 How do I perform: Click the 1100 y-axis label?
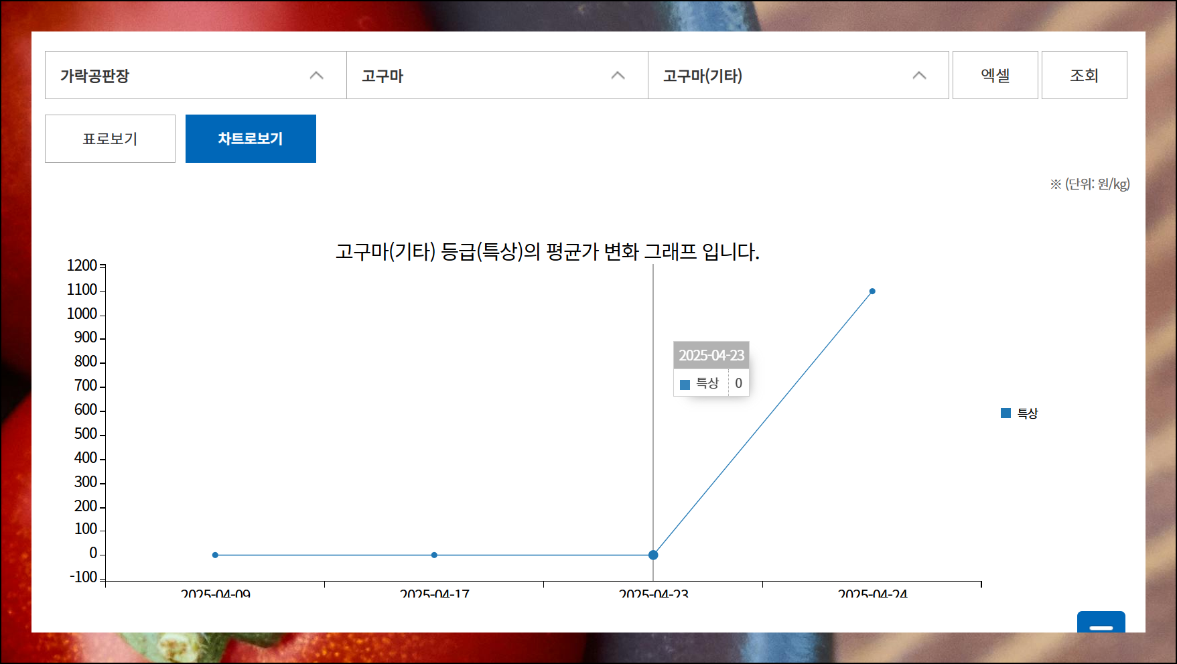[x=82, y=289]
